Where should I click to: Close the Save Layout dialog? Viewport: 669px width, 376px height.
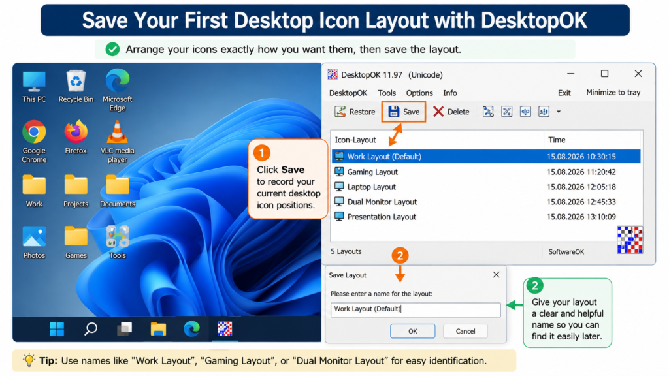coord(497,275)
